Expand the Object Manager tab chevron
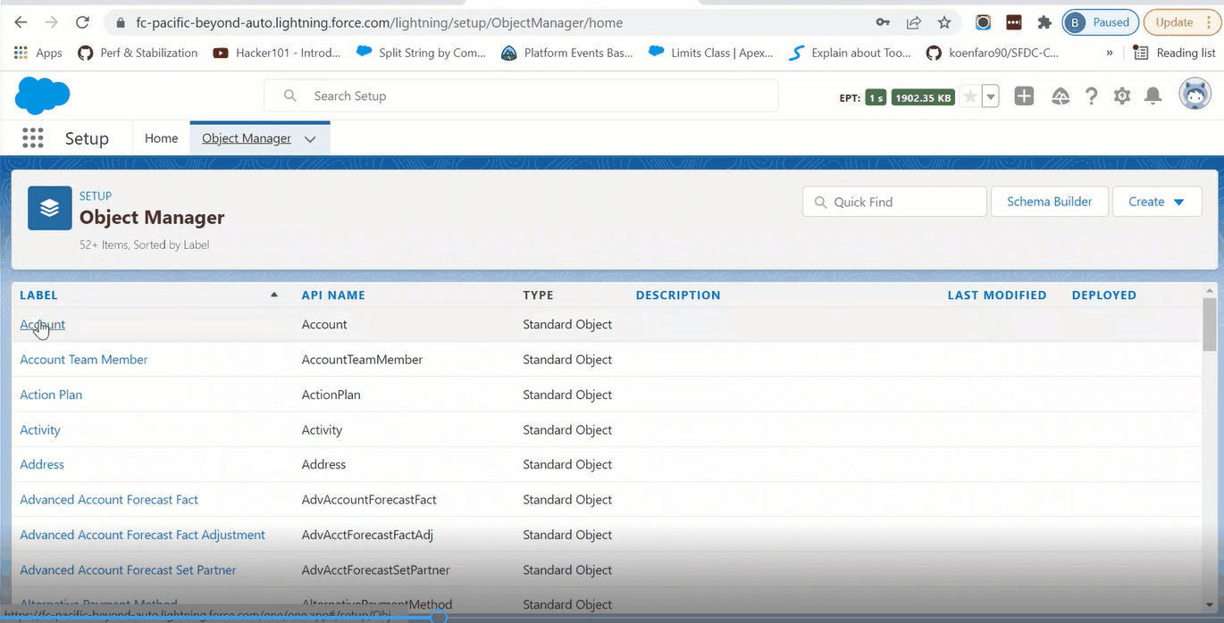This screenshot has width=1224, height=623. click(310, 139)
